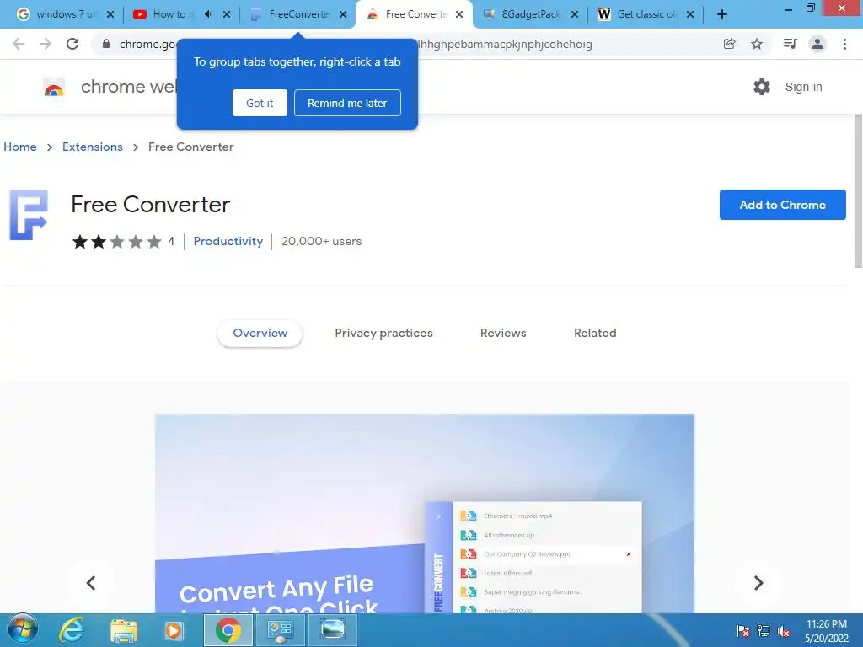863x647 pixels.
Task: Open the media control icon in toolbar
Action: [x=790, y=44]
